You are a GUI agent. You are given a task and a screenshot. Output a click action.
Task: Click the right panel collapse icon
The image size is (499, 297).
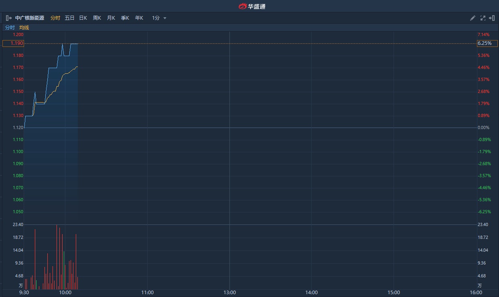tap(492, 18)
